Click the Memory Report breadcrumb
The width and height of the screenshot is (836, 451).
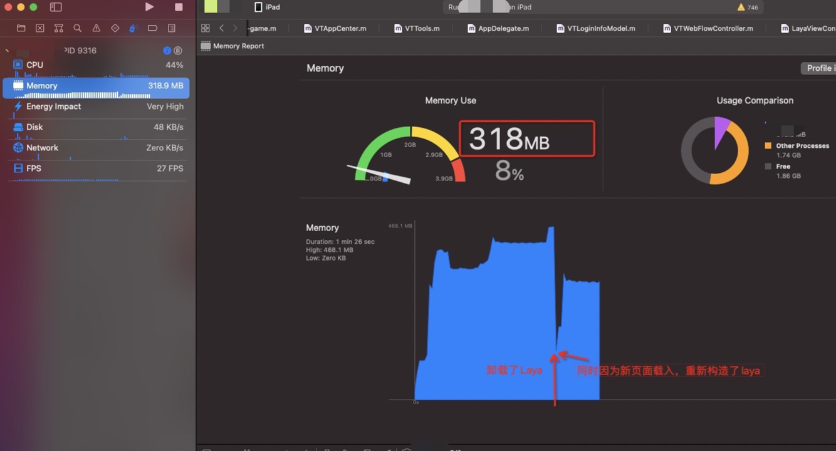233,46
